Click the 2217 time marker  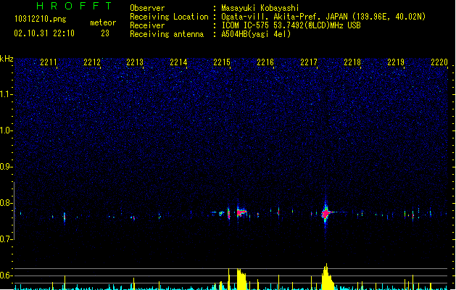[x=309, y=62]
